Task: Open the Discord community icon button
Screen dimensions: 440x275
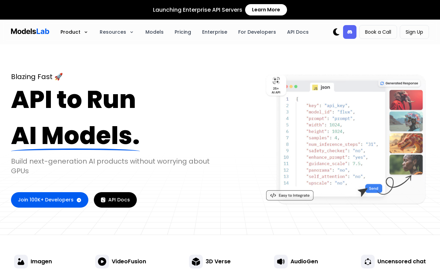Action: click(x=350, y=32)
